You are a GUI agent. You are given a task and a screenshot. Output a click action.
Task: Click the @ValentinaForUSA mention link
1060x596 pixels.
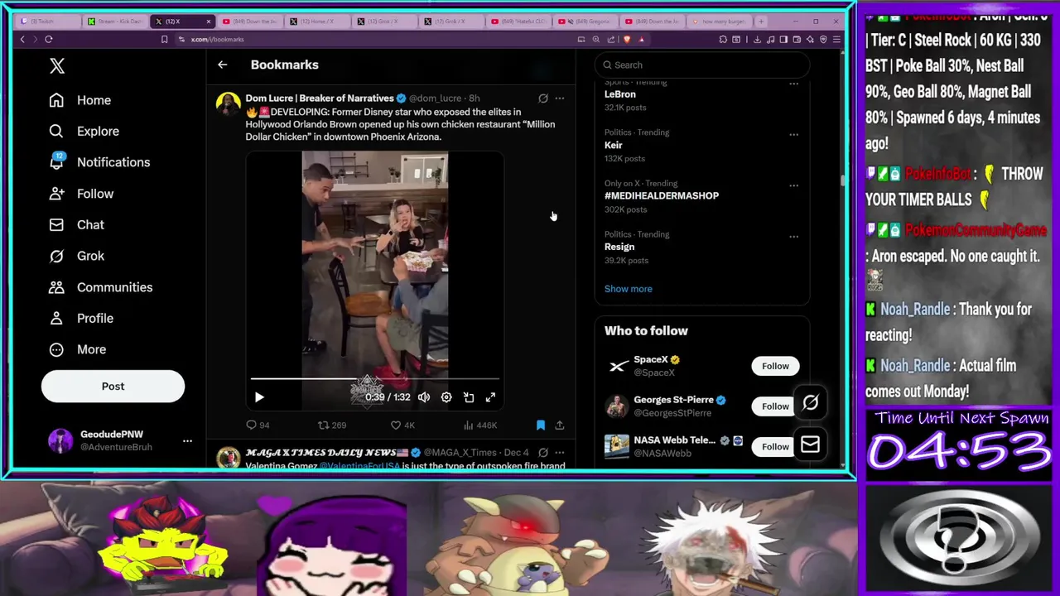click(359, 466)
